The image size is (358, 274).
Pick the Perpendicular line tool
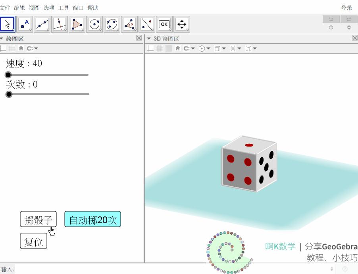pos(60,24)
